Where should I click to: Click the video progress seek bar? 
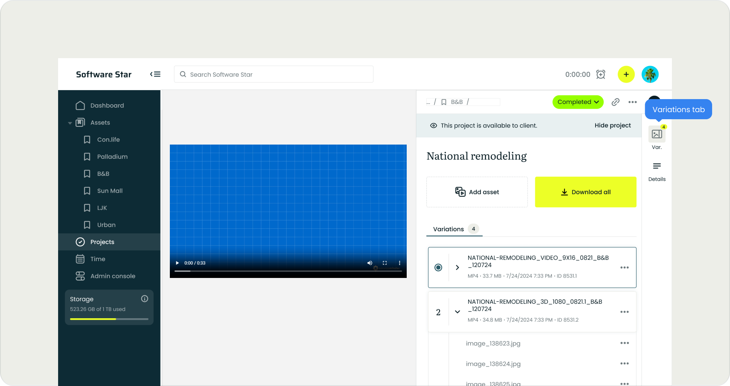[288, 271]
